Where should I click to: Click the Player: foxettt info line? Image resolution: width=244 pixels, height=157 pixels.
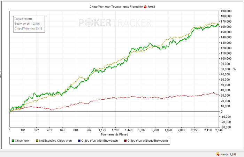(x=23, y=19)
